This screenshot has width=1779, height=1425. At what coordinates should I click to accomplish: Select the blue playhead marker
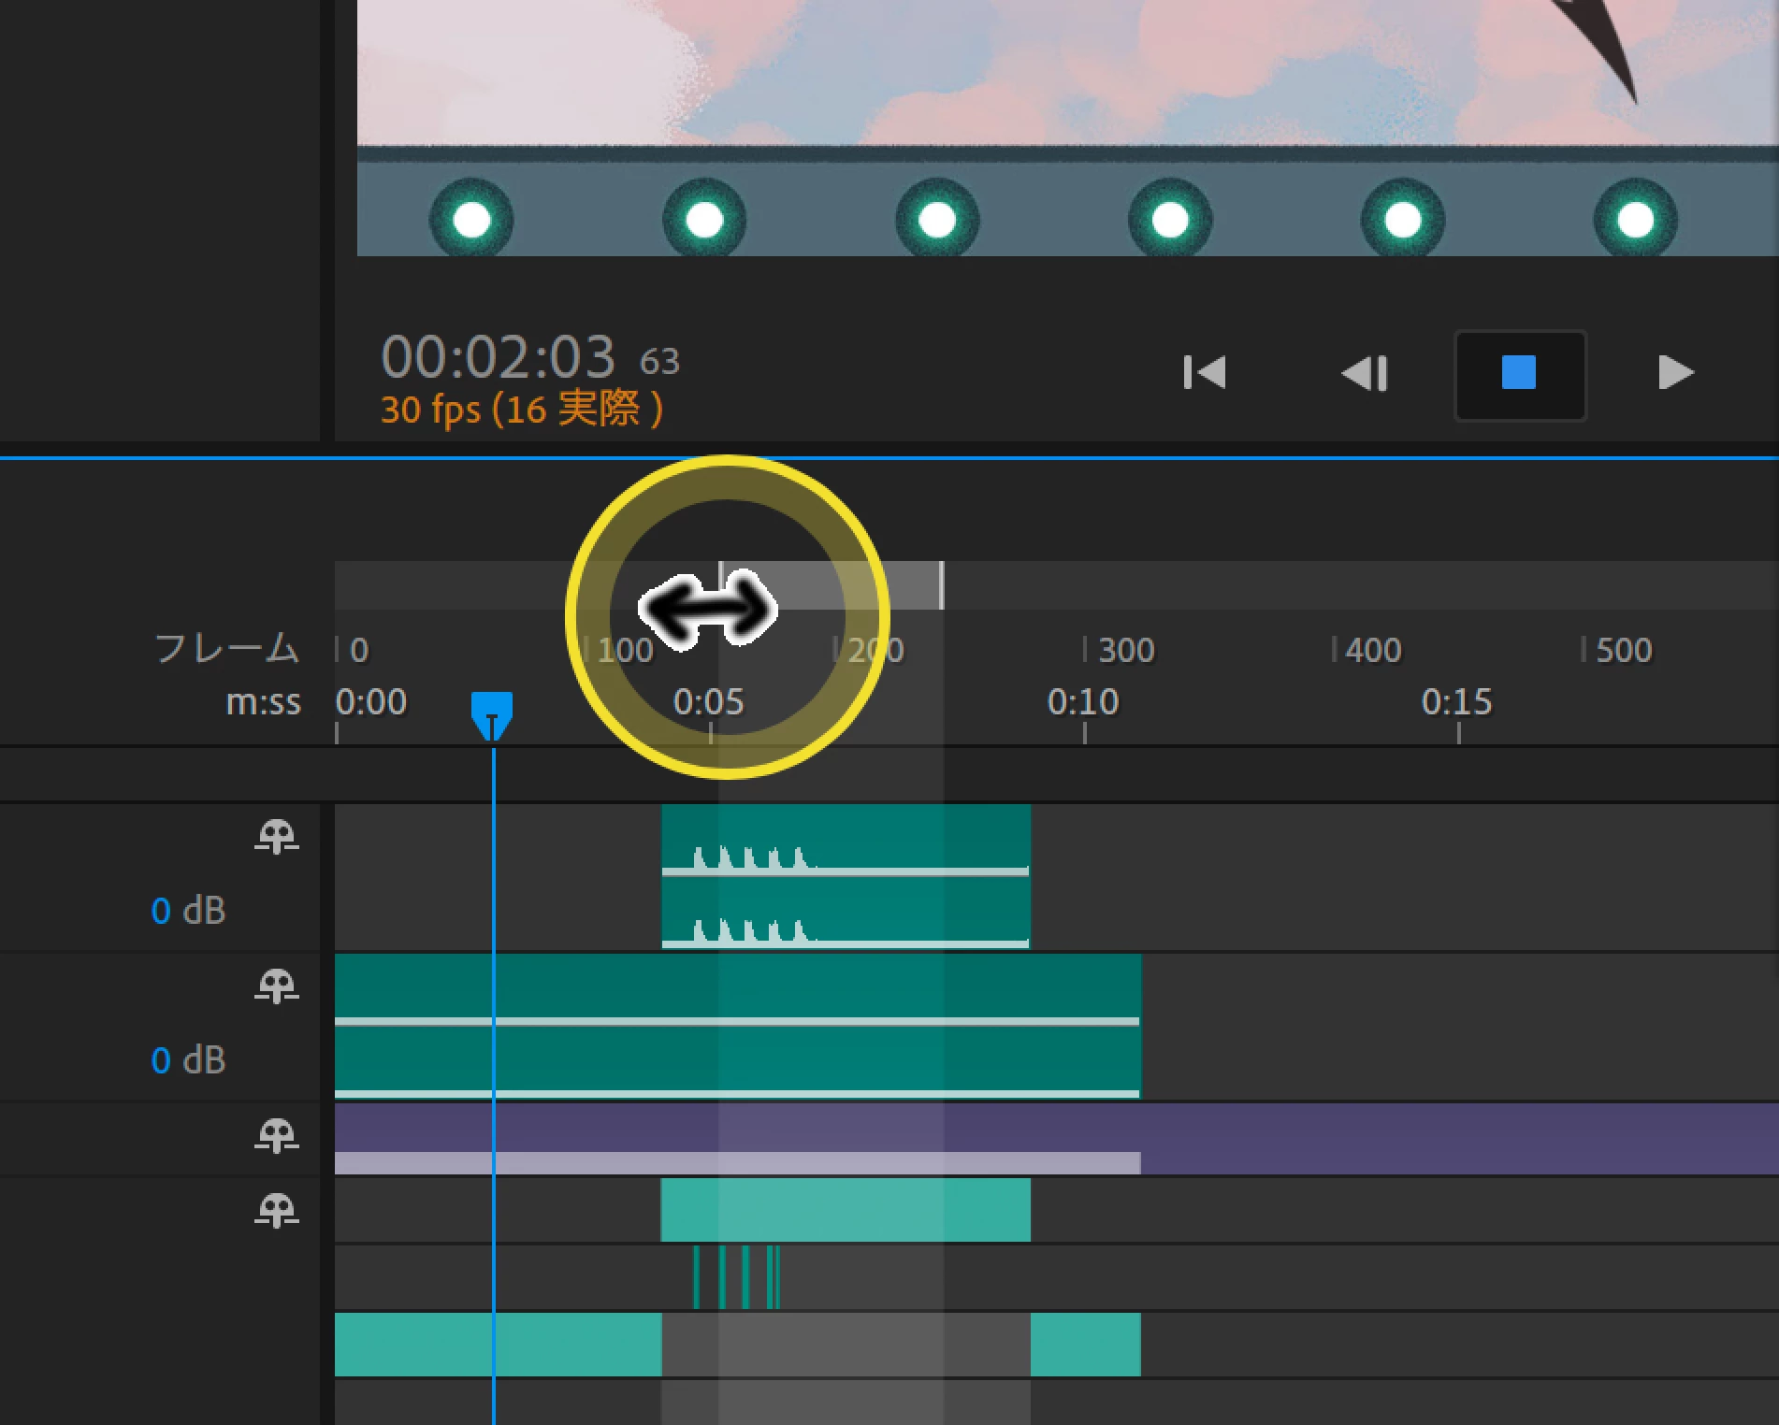coord(492,715)
